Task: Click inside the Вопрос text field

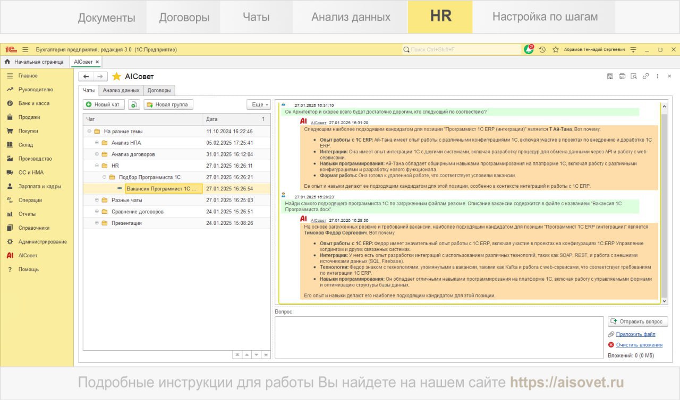Action: 439,337
